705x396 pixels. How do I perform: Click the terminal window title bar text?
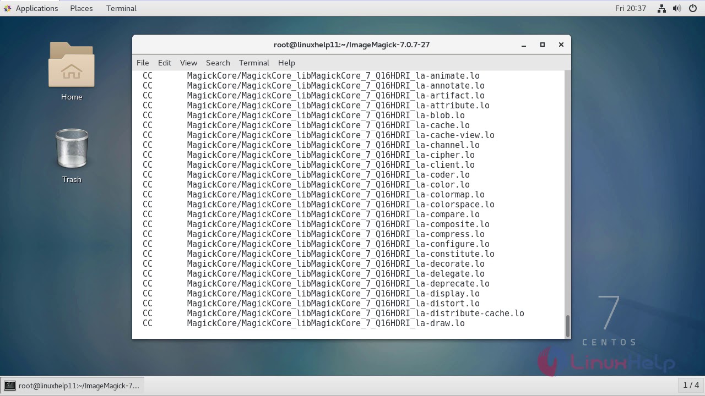point(351,45)
